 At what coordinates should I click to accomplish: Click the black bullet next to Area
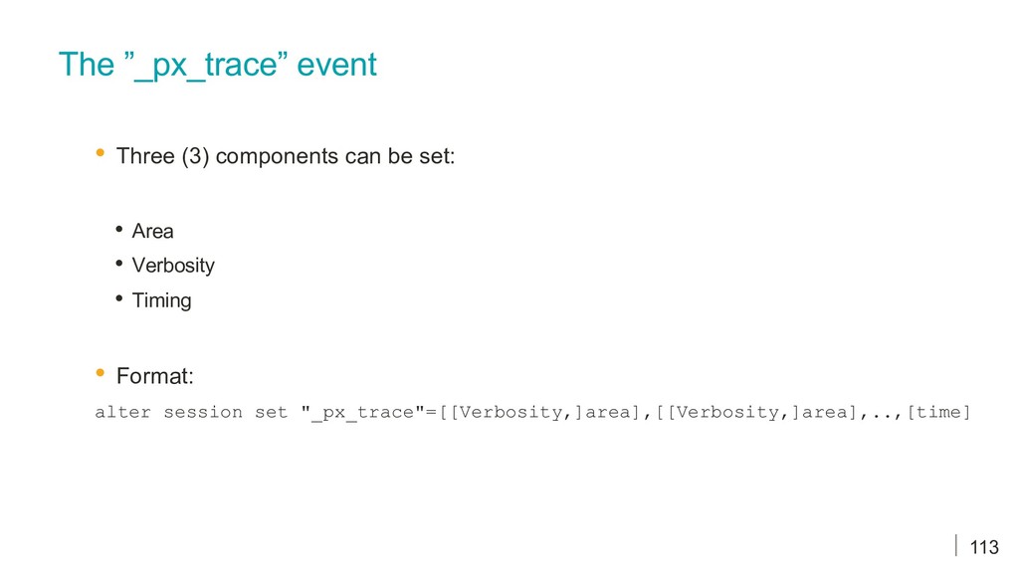click(x=119, y=229)
